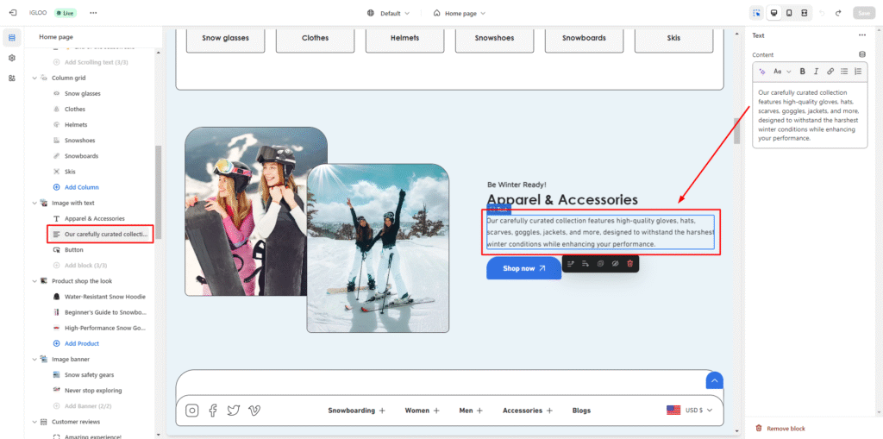Viewport: 883px width, 439px height.
Task: Duplicate the block from floating toolbar
Action: point(600,263)
